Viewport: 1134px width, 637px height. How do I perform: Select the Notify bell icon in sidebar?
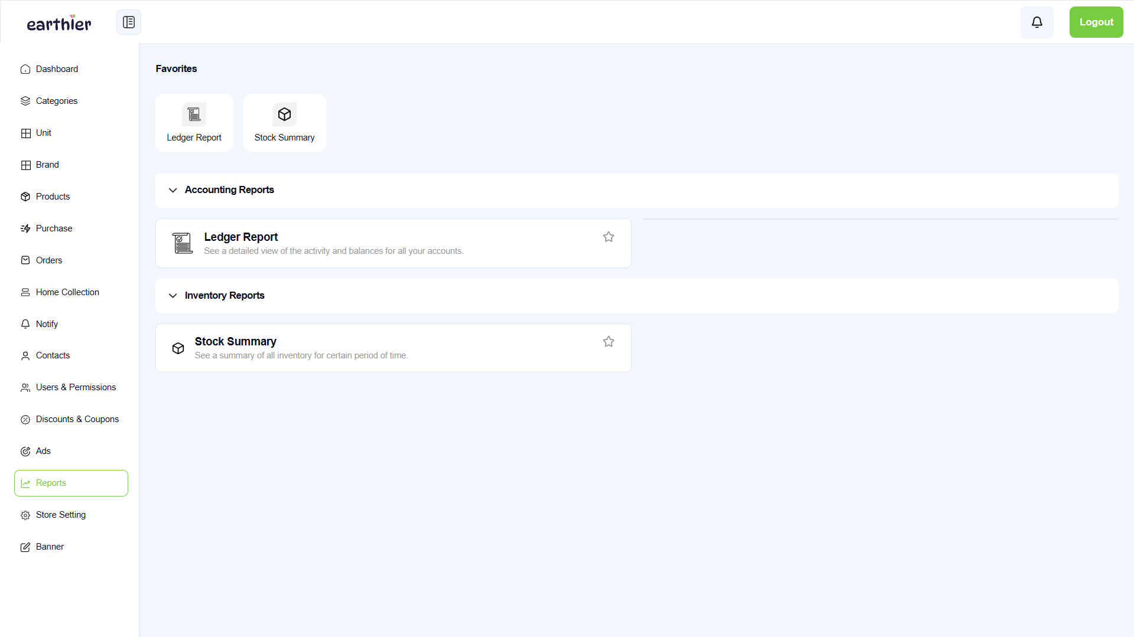tap(25, 324)
